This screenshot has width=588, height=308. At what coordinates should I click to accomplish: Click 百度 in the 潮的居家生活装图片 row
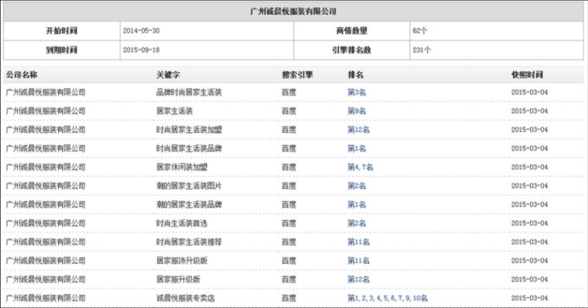click(289, 185)
